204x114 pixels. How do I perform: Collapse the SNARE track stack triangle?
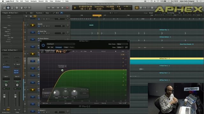(28, 25)
